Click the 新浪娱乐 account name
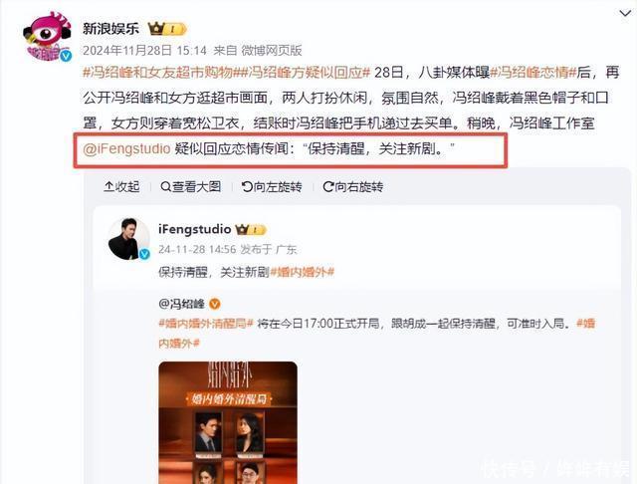The width and height of the screenshot is (637, 484). point(110,29)
